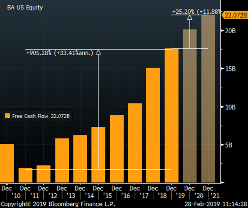Click the faded bar second from the right

point(190,106)
